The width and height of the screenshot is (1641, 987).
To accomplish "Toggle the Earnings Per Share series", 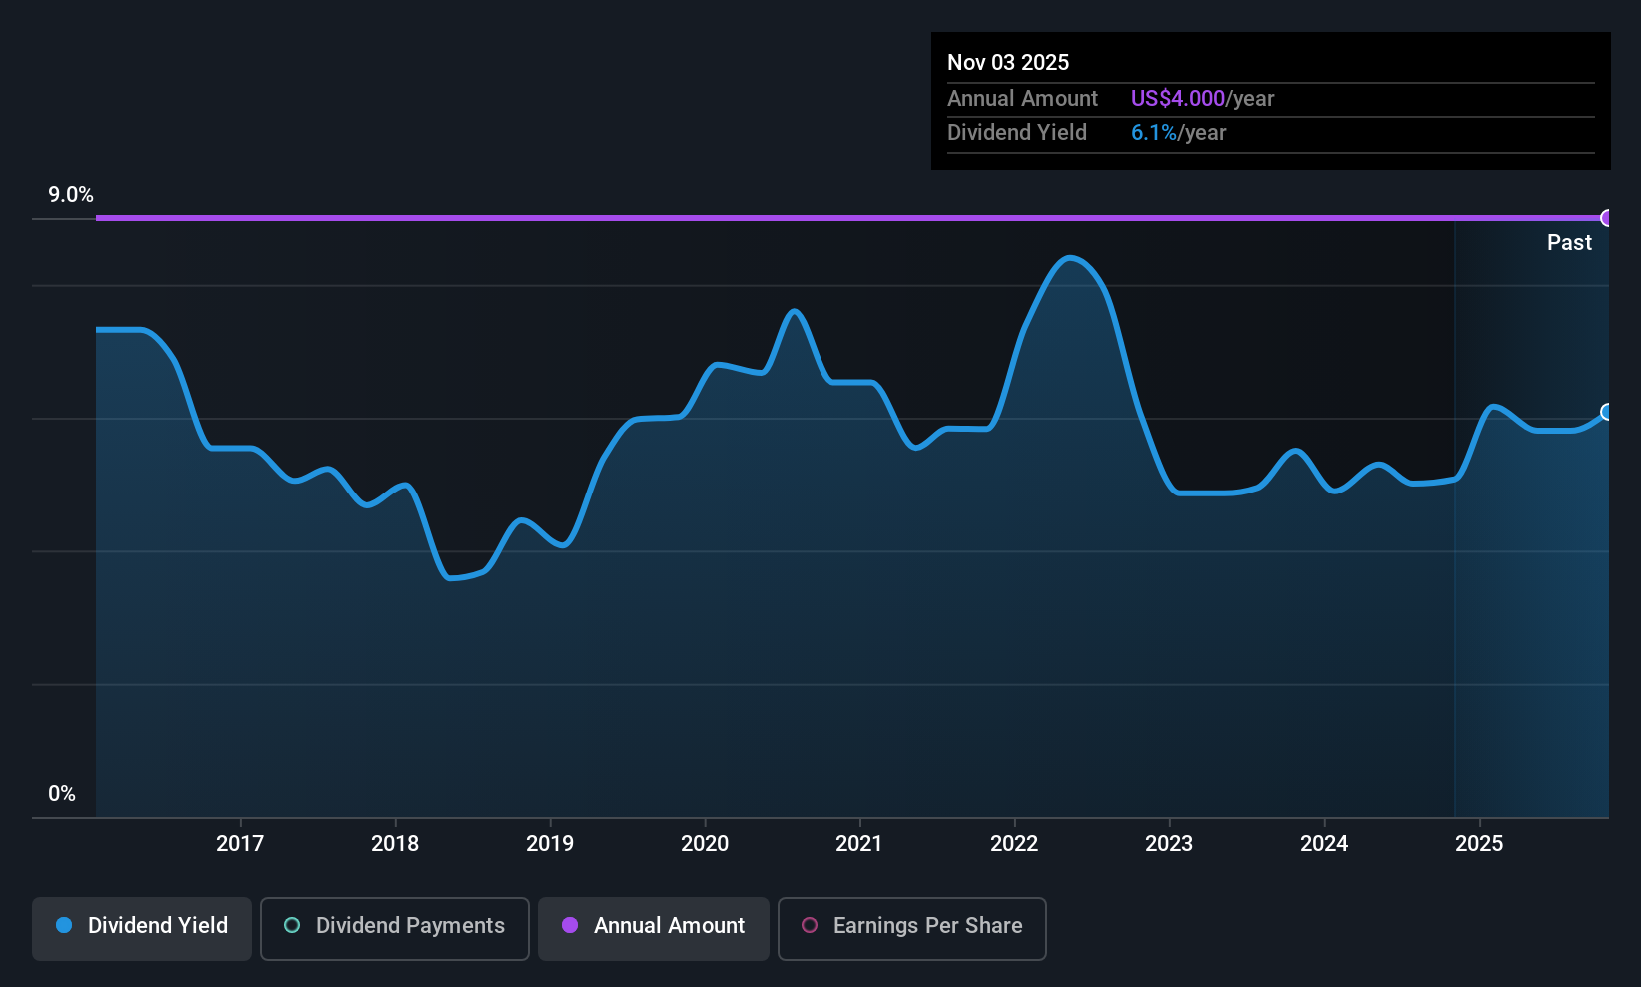I will (912, 929).
